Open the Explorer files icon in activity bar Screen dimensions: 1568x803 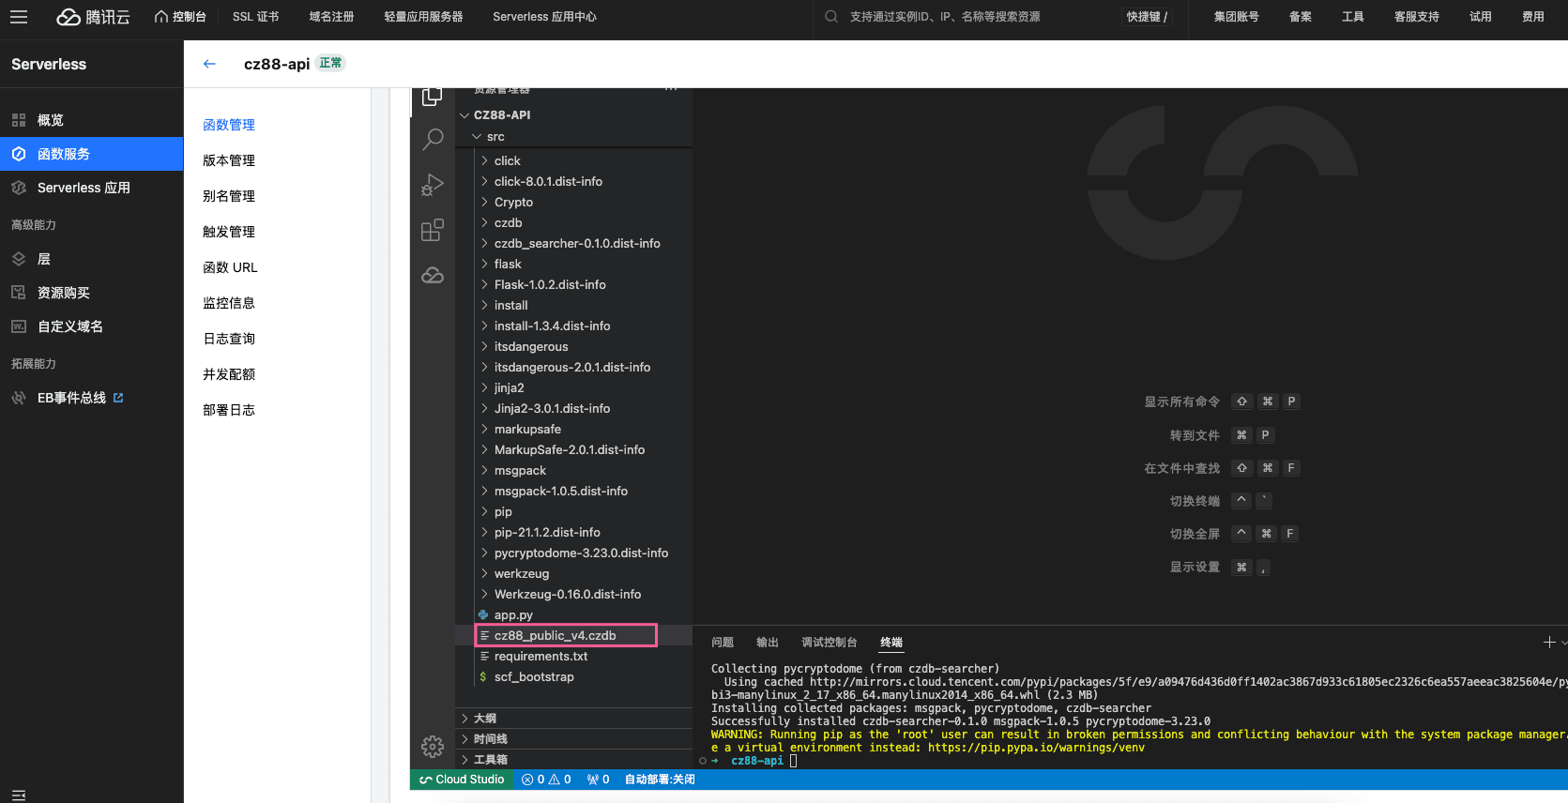click(x=432, y=97)
